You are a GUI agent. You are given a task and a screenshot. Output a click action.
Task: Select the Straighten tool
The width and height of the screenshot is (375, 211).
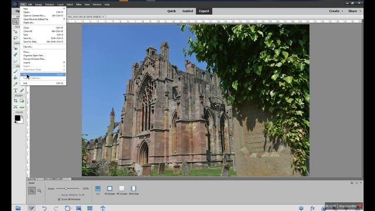coord(22,107)
